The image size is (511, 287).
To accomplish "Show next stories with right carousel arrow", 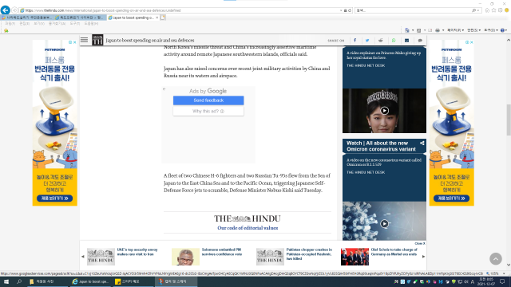I will pos(423,257).
